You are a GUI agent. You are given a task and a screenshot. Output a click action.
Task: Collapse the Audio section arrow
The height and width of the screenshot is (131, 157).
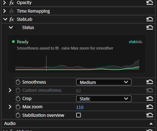point(151,124)
